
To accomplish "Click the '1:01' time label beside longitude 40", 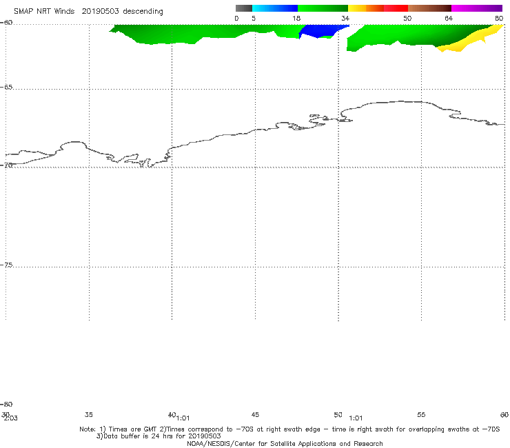I will [183, 418].
